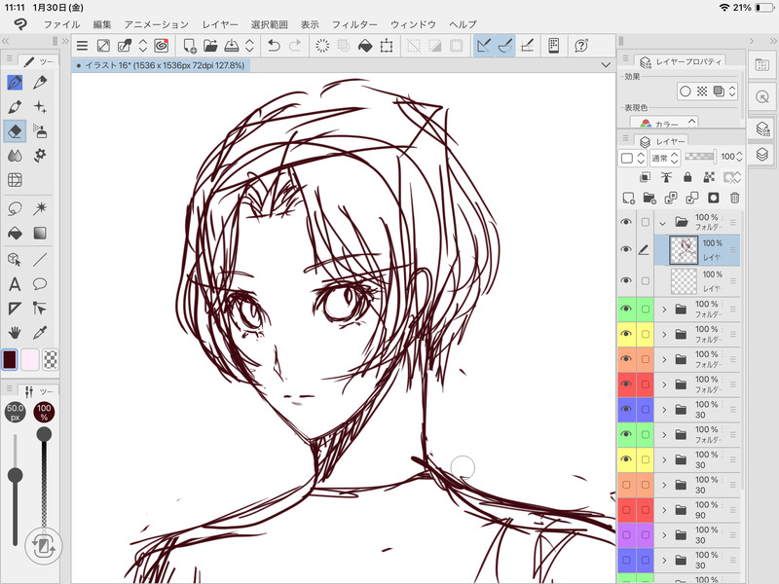Viewport: 779px width, 584px height.
Task: Select the Balloon tool
Action: (40, 284)
